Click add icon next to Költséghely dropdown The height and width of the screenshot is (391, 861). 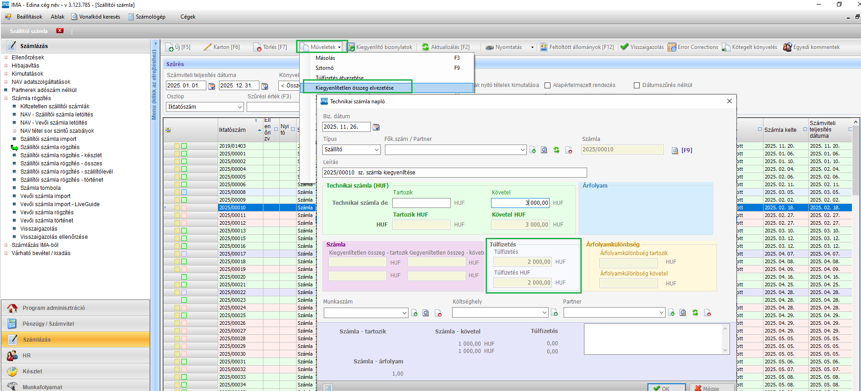click(554, 313)
